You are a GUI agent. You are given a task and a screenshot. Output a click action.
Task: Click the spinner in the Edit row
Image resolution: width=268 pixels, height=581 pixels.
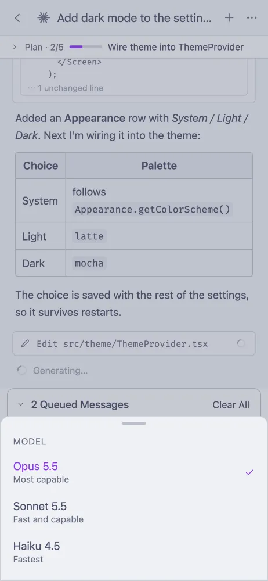[x=241, y=343]
